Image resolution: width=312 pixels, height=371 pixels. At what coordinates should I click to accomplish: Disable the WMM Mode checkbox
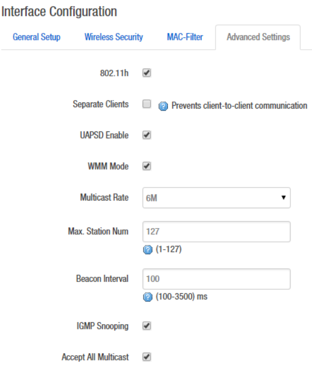point(147,166)
